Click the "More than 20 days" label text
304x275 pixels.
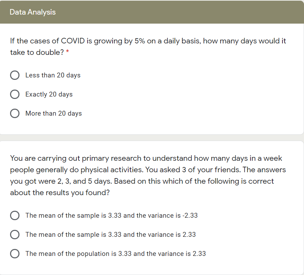click(54, 113)
